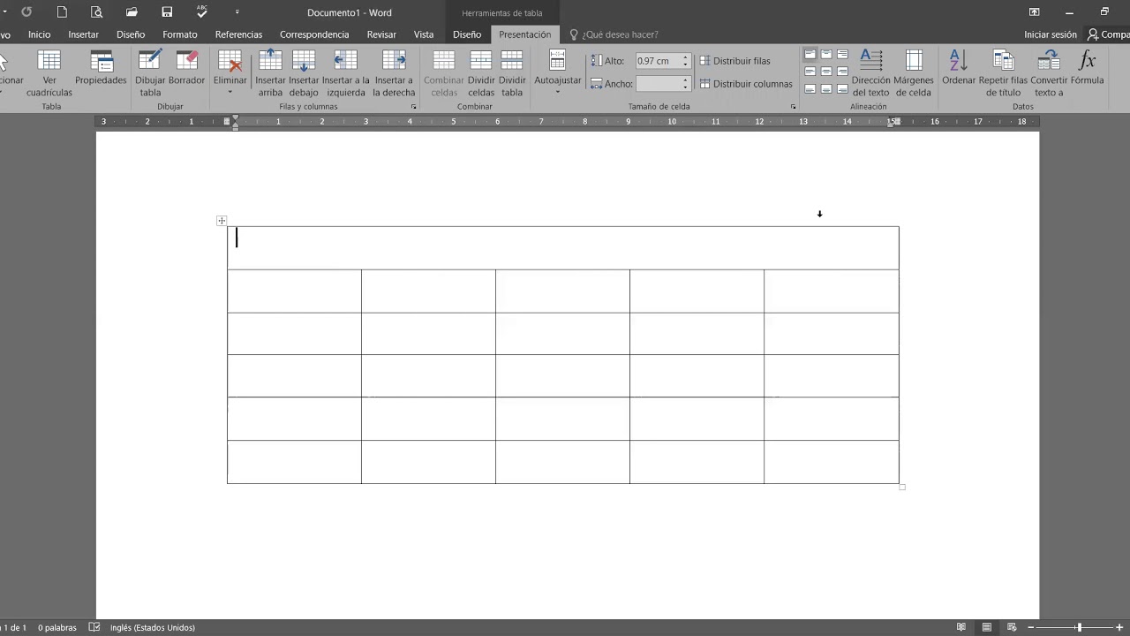Click the redo arrow in quick access
The height and width of the screenshot is (636, 1130).
coord(26,12)
